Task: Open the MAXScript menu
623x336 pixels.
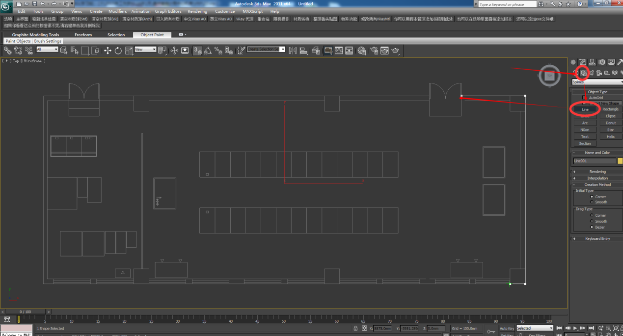Action: tap(253, 11)
